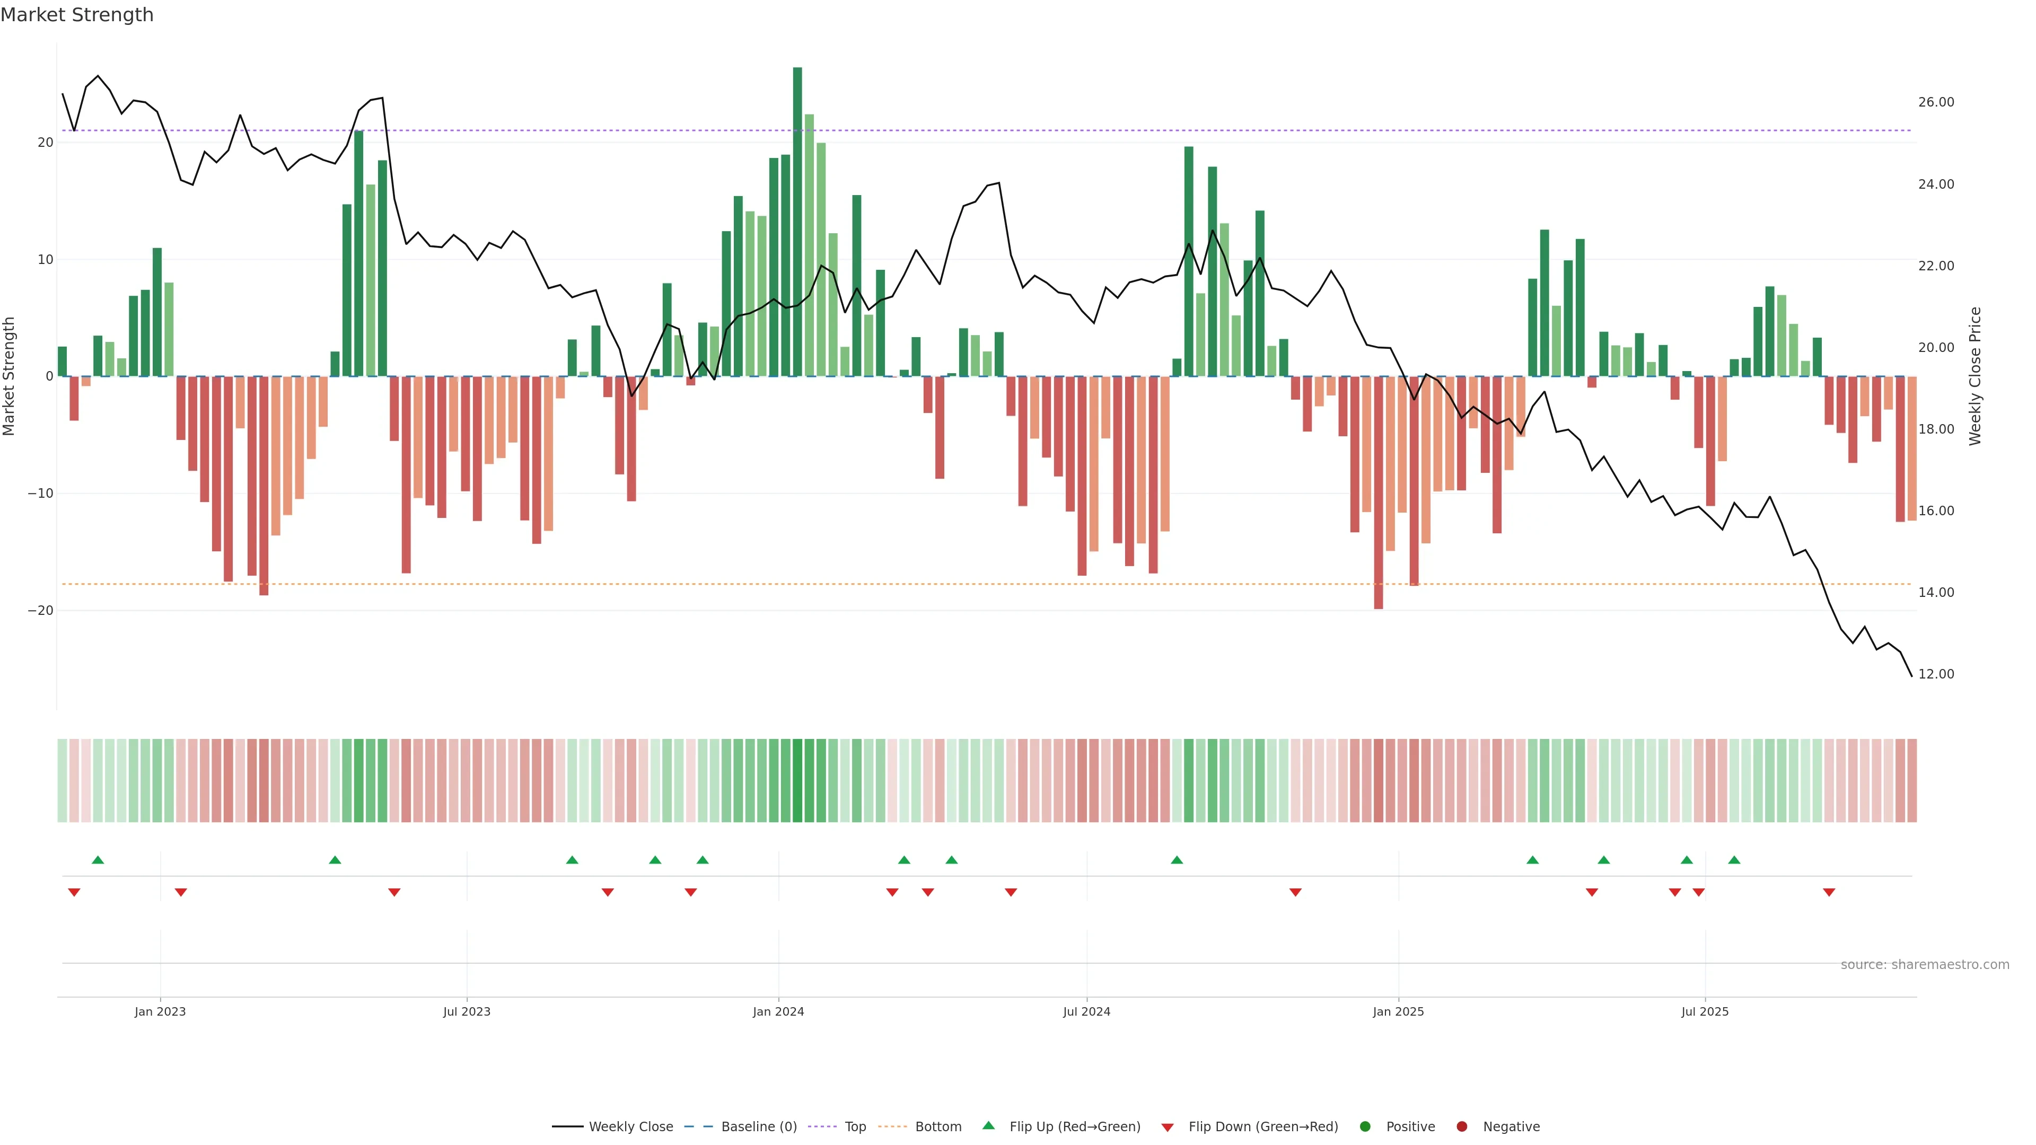The height and width of the screenshot is (1145, 2036).
Task: Click the rightmost red flip-down triangle marker
Action: [1829, 892]
